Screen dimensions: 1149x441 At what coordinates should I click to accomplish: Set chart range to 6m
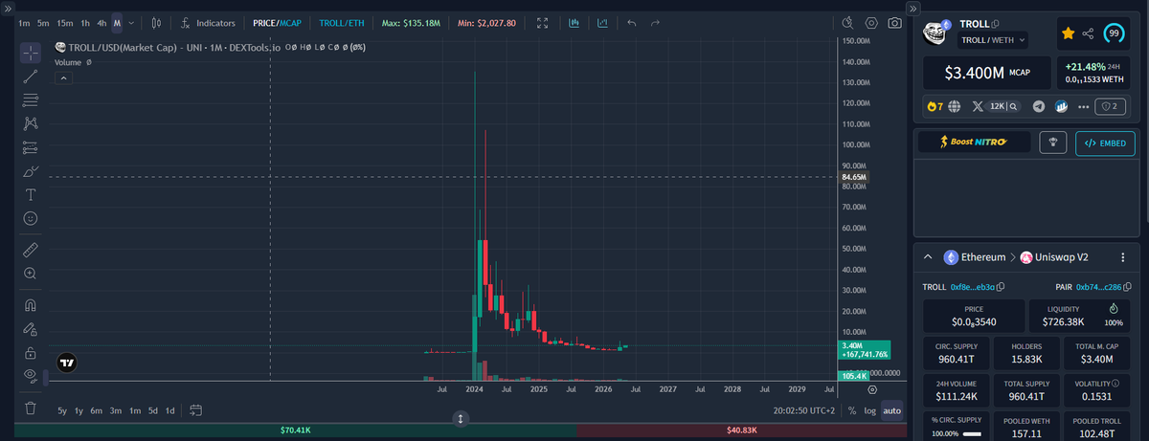(97, 409)
